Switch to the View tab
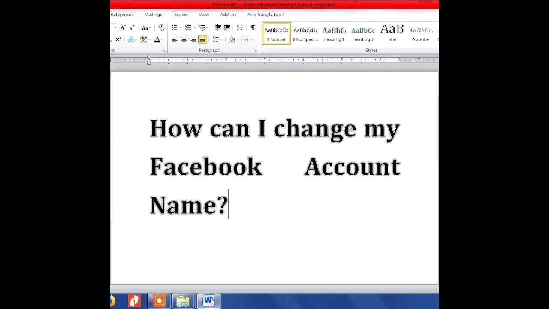The image size is (549, 309). coord(204,15)
